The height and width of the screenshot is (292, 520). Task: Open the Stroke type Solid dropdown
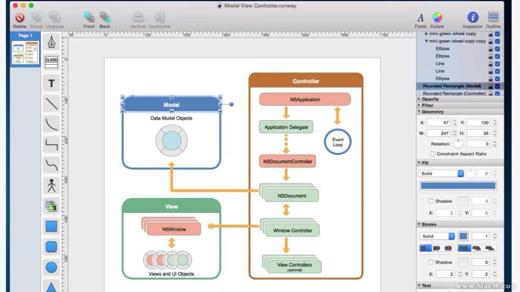[x=437, y=236]
